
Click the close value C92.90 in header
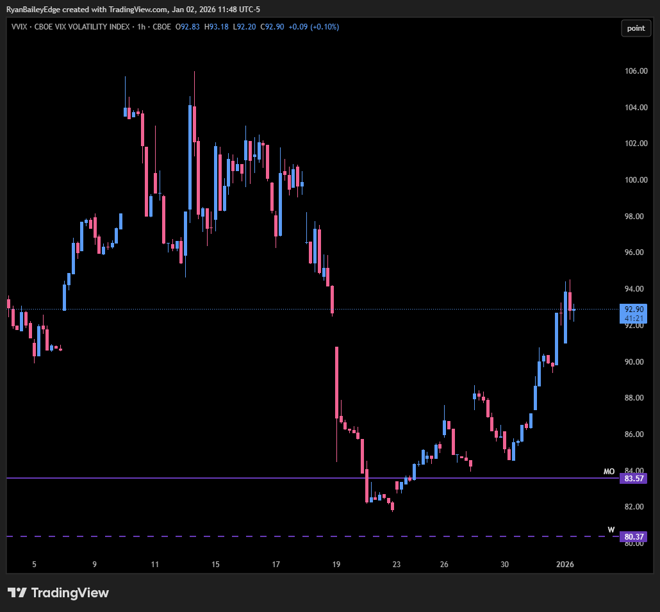coord(272,27)
